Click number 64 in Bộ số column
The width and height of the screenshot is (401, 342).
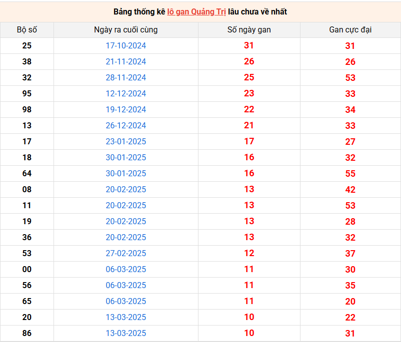tap(27, 173)
